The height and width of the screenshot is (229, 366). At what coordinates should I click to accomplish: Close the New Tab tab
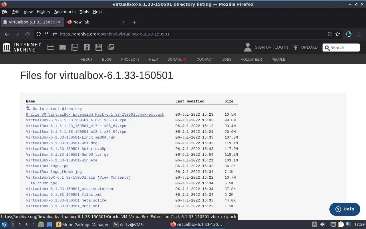tap(124, 22)
